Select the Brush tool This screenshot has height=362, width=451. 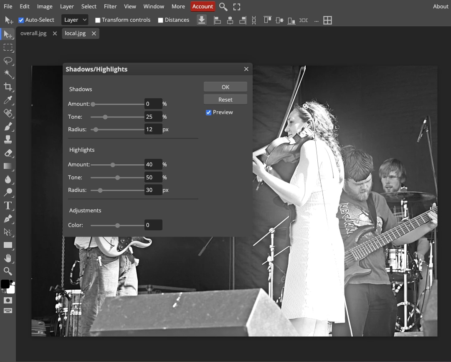click(8, 127)
